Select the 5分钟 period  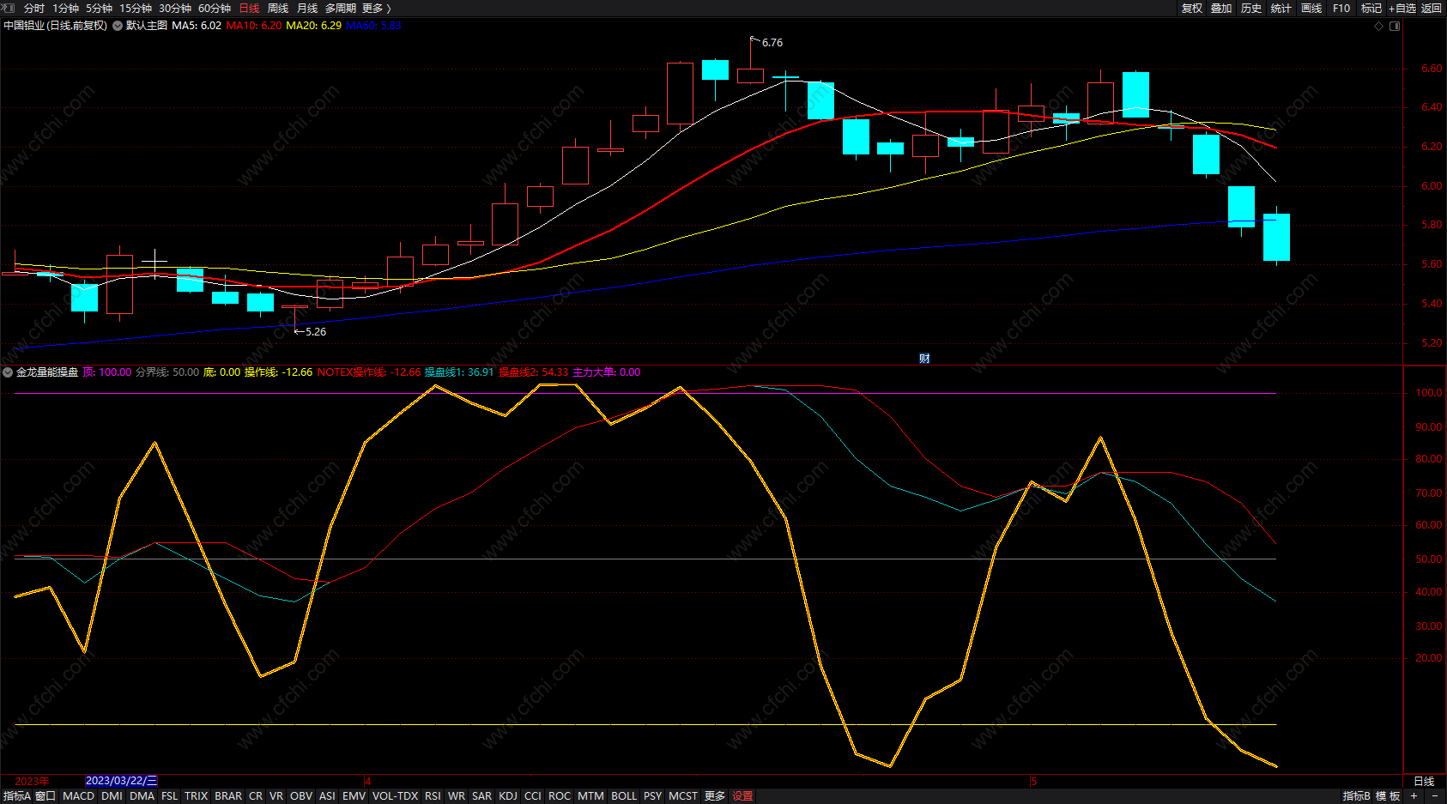tap(99, 9)
